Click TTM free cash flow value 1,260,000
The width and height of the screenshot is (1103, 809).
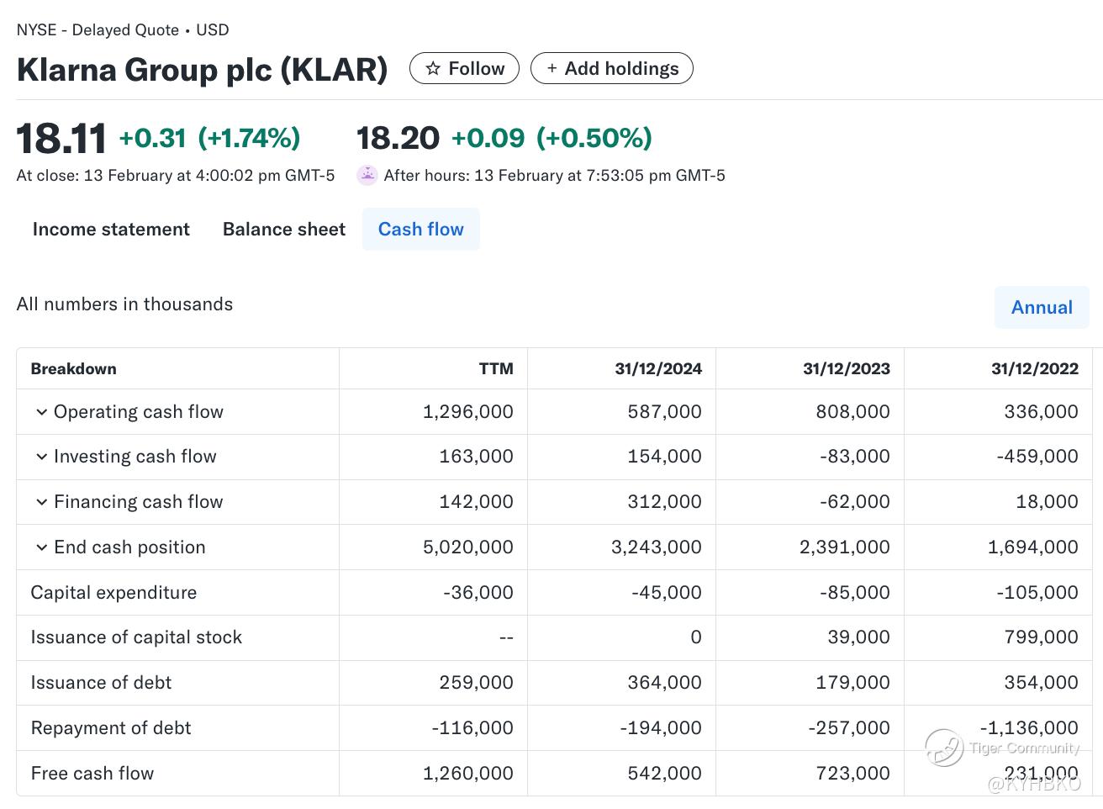468,774
